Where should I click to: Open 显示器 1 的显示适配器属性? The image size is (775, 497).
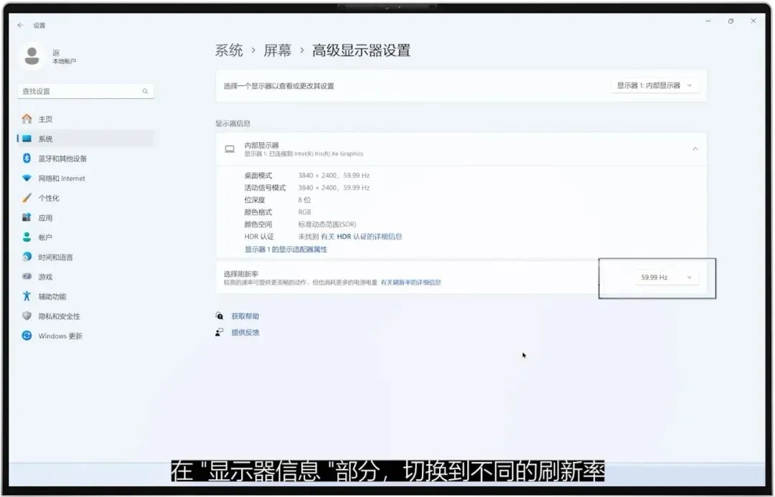pos(287,250)
